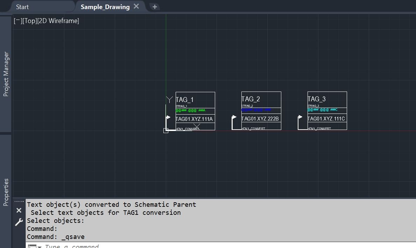Open the [2D Wireframe] visual style menu
This screenshot has height=248, width=416.
[58, 21]
